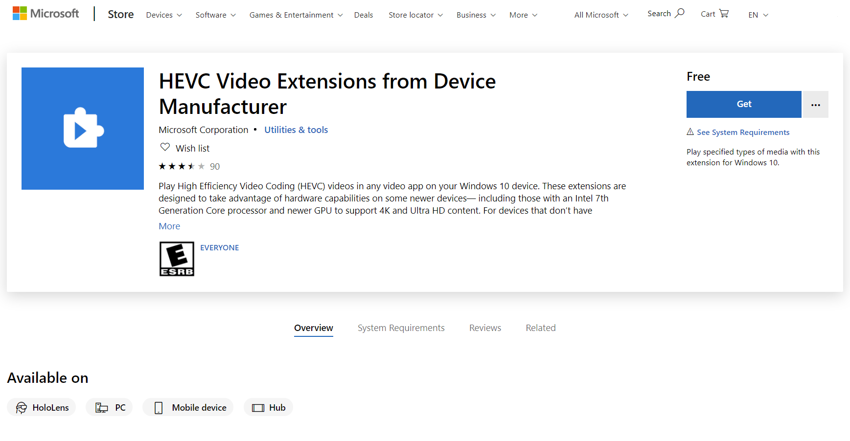Click the Hub device icon

[258, 408]
